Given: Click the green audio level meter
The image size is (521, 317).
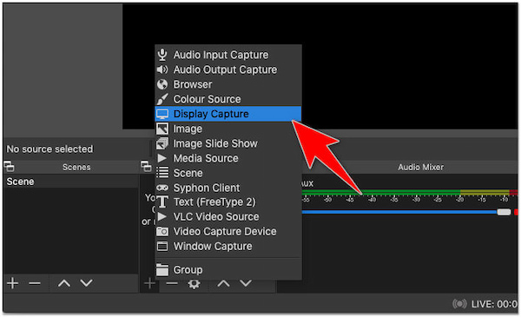Looking at the screenshot, I should (x=380, y=192).
